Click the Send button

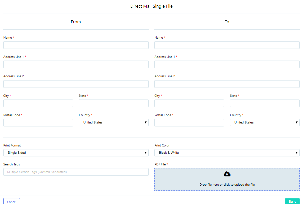[292, 201]
